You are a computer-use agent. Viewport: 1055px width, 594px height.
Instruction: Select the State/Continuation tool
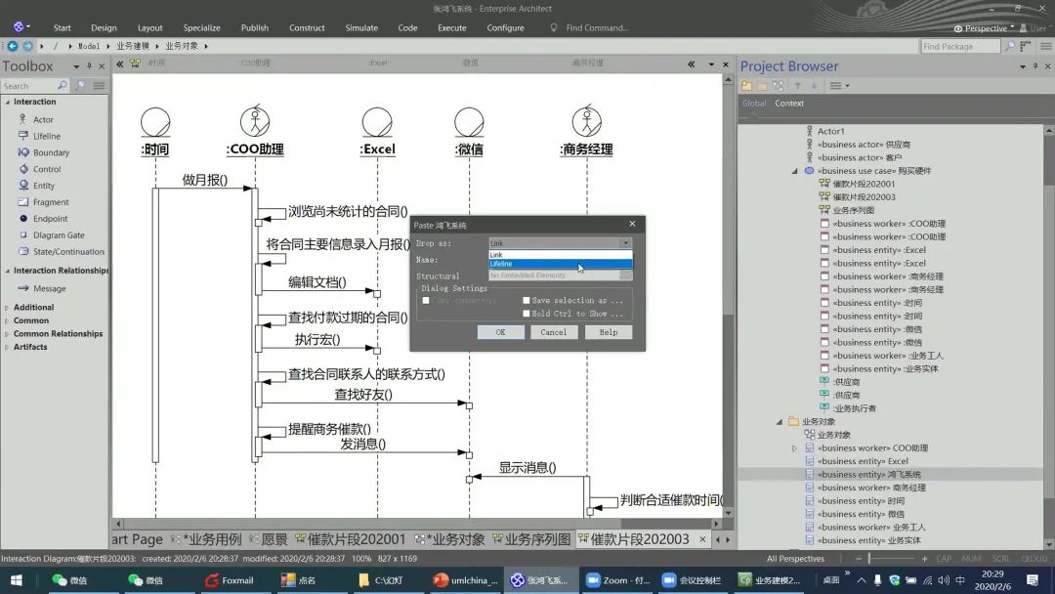pos(61,252)
